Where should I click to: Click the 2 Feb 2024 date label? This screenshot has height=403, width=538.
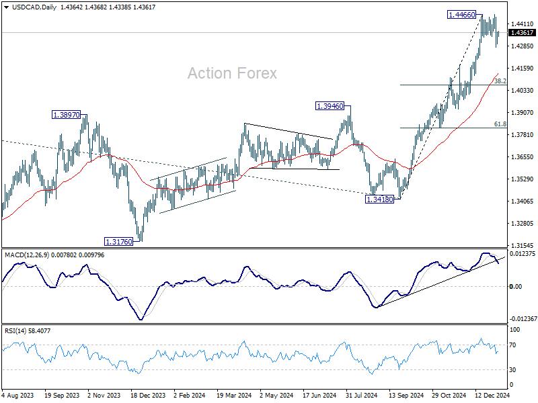190,396
